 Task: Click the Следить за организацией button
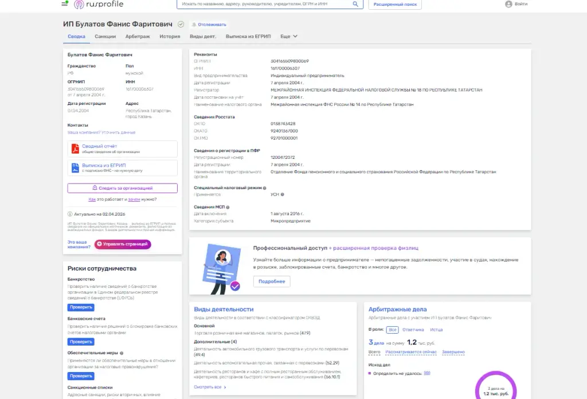[x=123, y=188]
